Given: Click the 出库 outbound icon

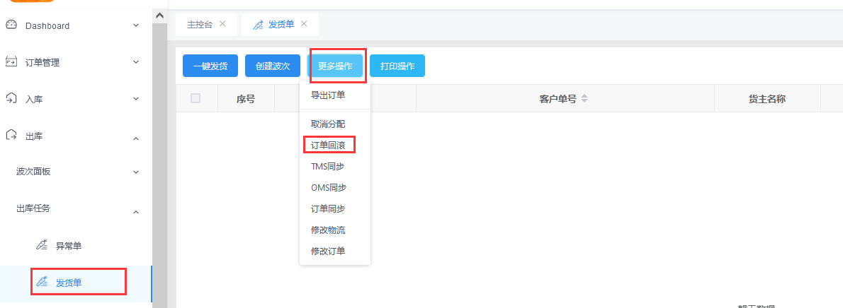Looking at the screenshot, I should pos(11,136).
